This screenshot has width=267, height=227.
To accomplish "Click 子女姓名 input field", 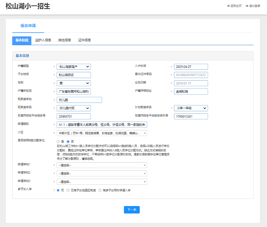I will pos(74,75).
